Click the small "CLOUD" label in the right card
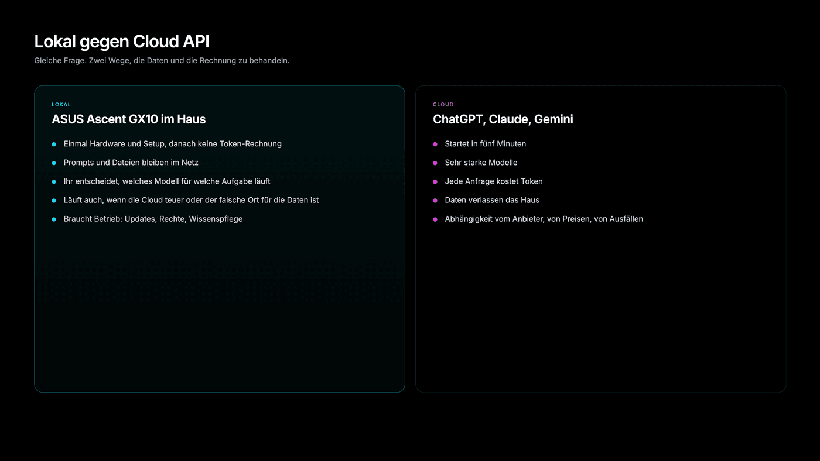This screenshot has height=461, width=820. pyautogui.click(x=443, y=105)
